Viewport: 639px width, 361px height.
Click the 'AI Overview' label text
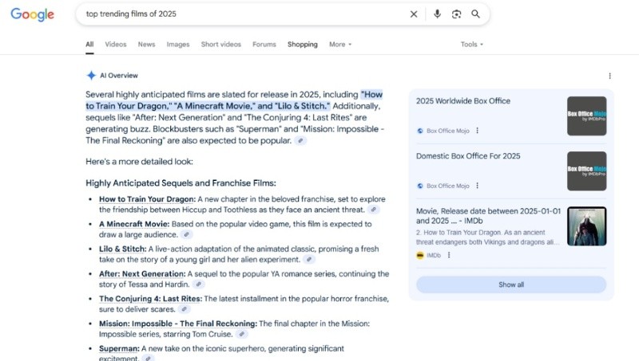(x=119, y=76)
